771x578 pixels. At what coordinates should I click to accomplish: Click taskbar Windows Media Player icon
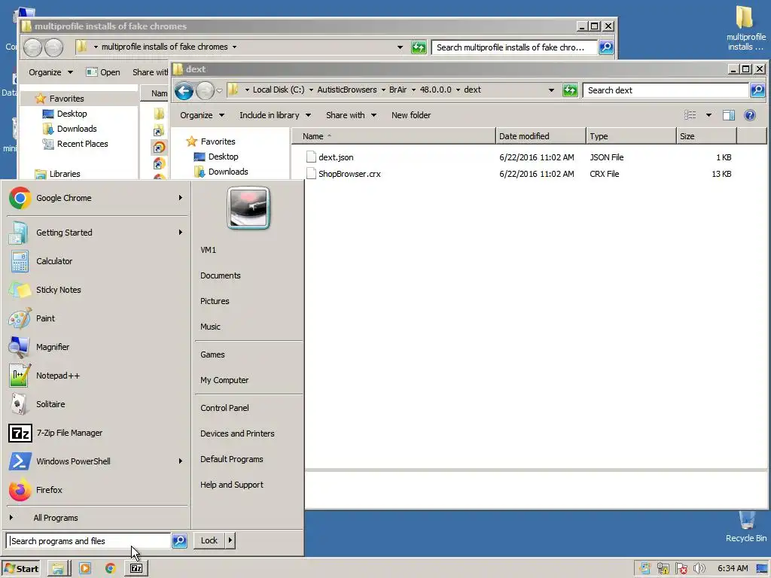(x=84, y=569)
